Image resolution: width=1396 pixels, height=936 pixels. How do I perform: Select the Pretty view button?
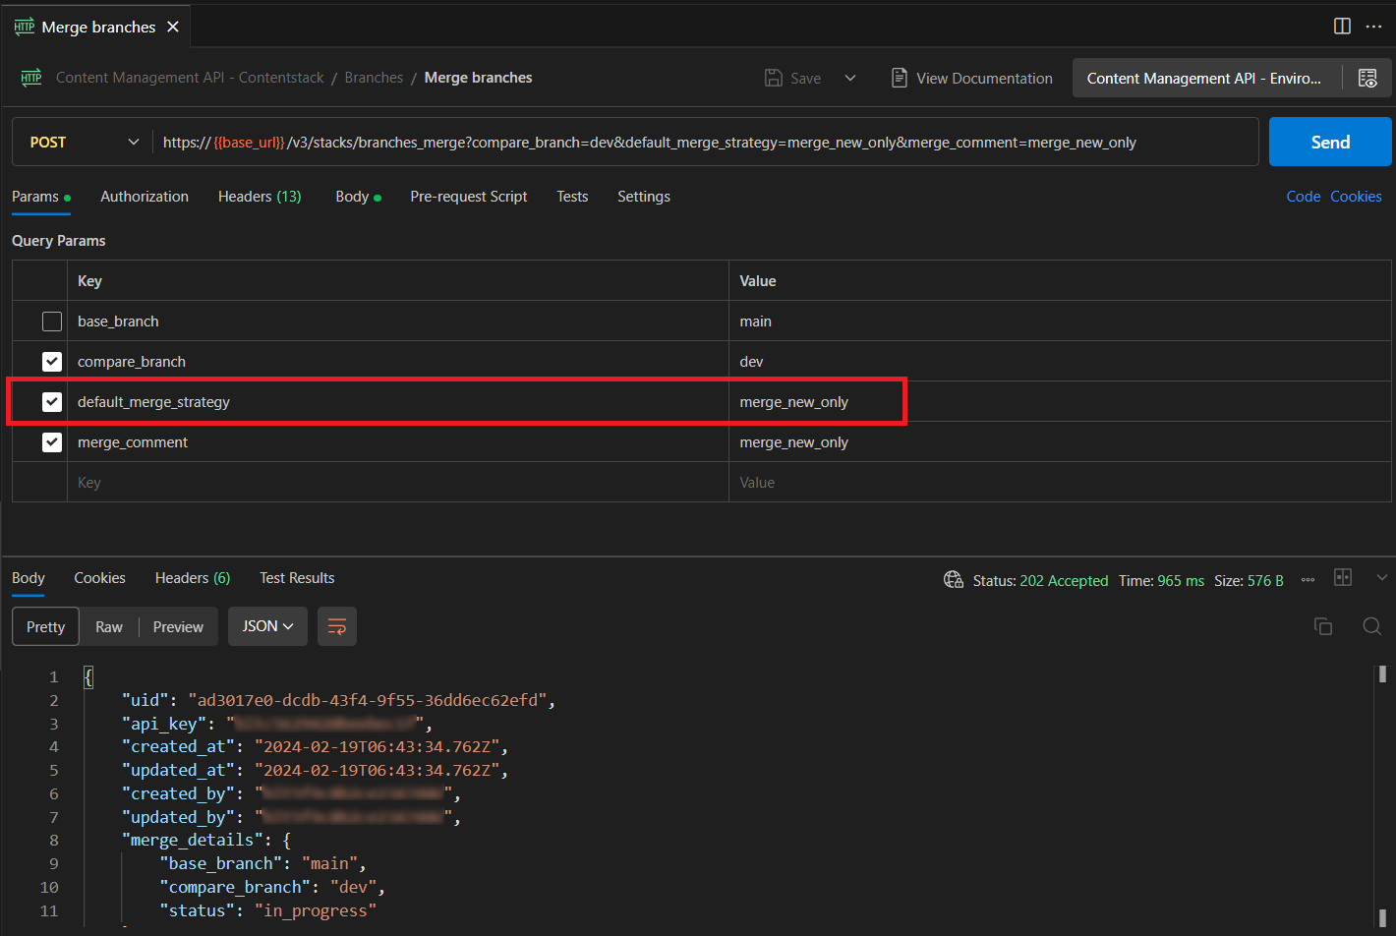click(45, 626)
